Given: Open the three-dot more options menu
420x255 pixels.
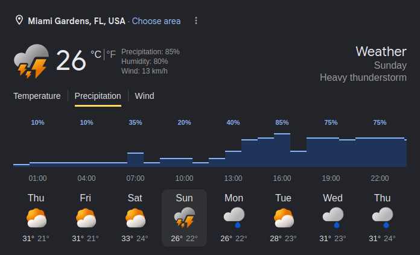Looking at the screenshot, I should tap(196, 21).
